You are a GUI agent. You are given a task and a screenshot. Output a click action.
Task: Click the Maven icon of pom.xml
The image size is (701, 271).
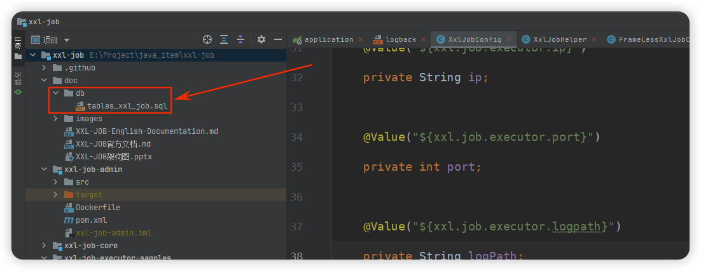pos(69,220)
